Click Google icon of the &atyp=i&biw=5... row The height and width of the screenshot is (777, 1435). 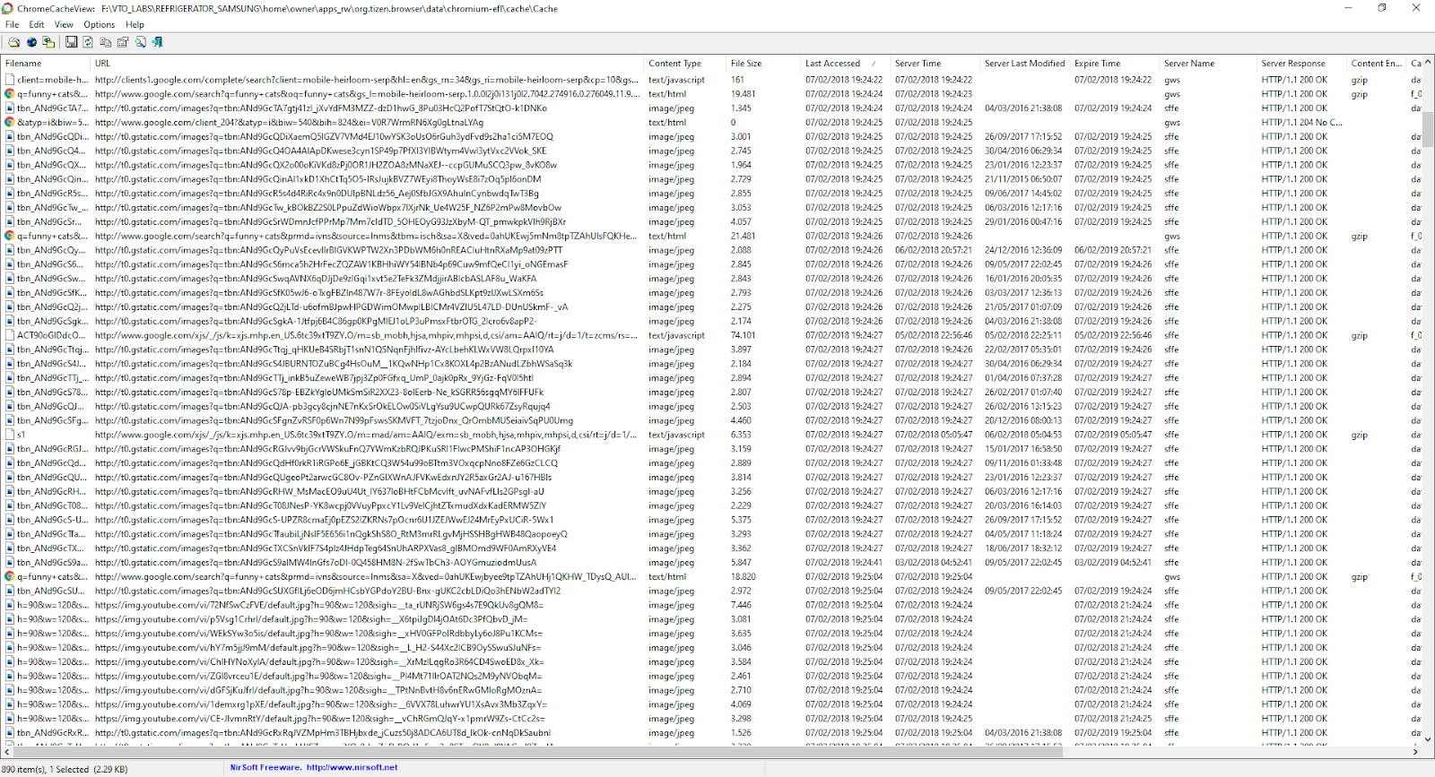click(x=10, y=122)
